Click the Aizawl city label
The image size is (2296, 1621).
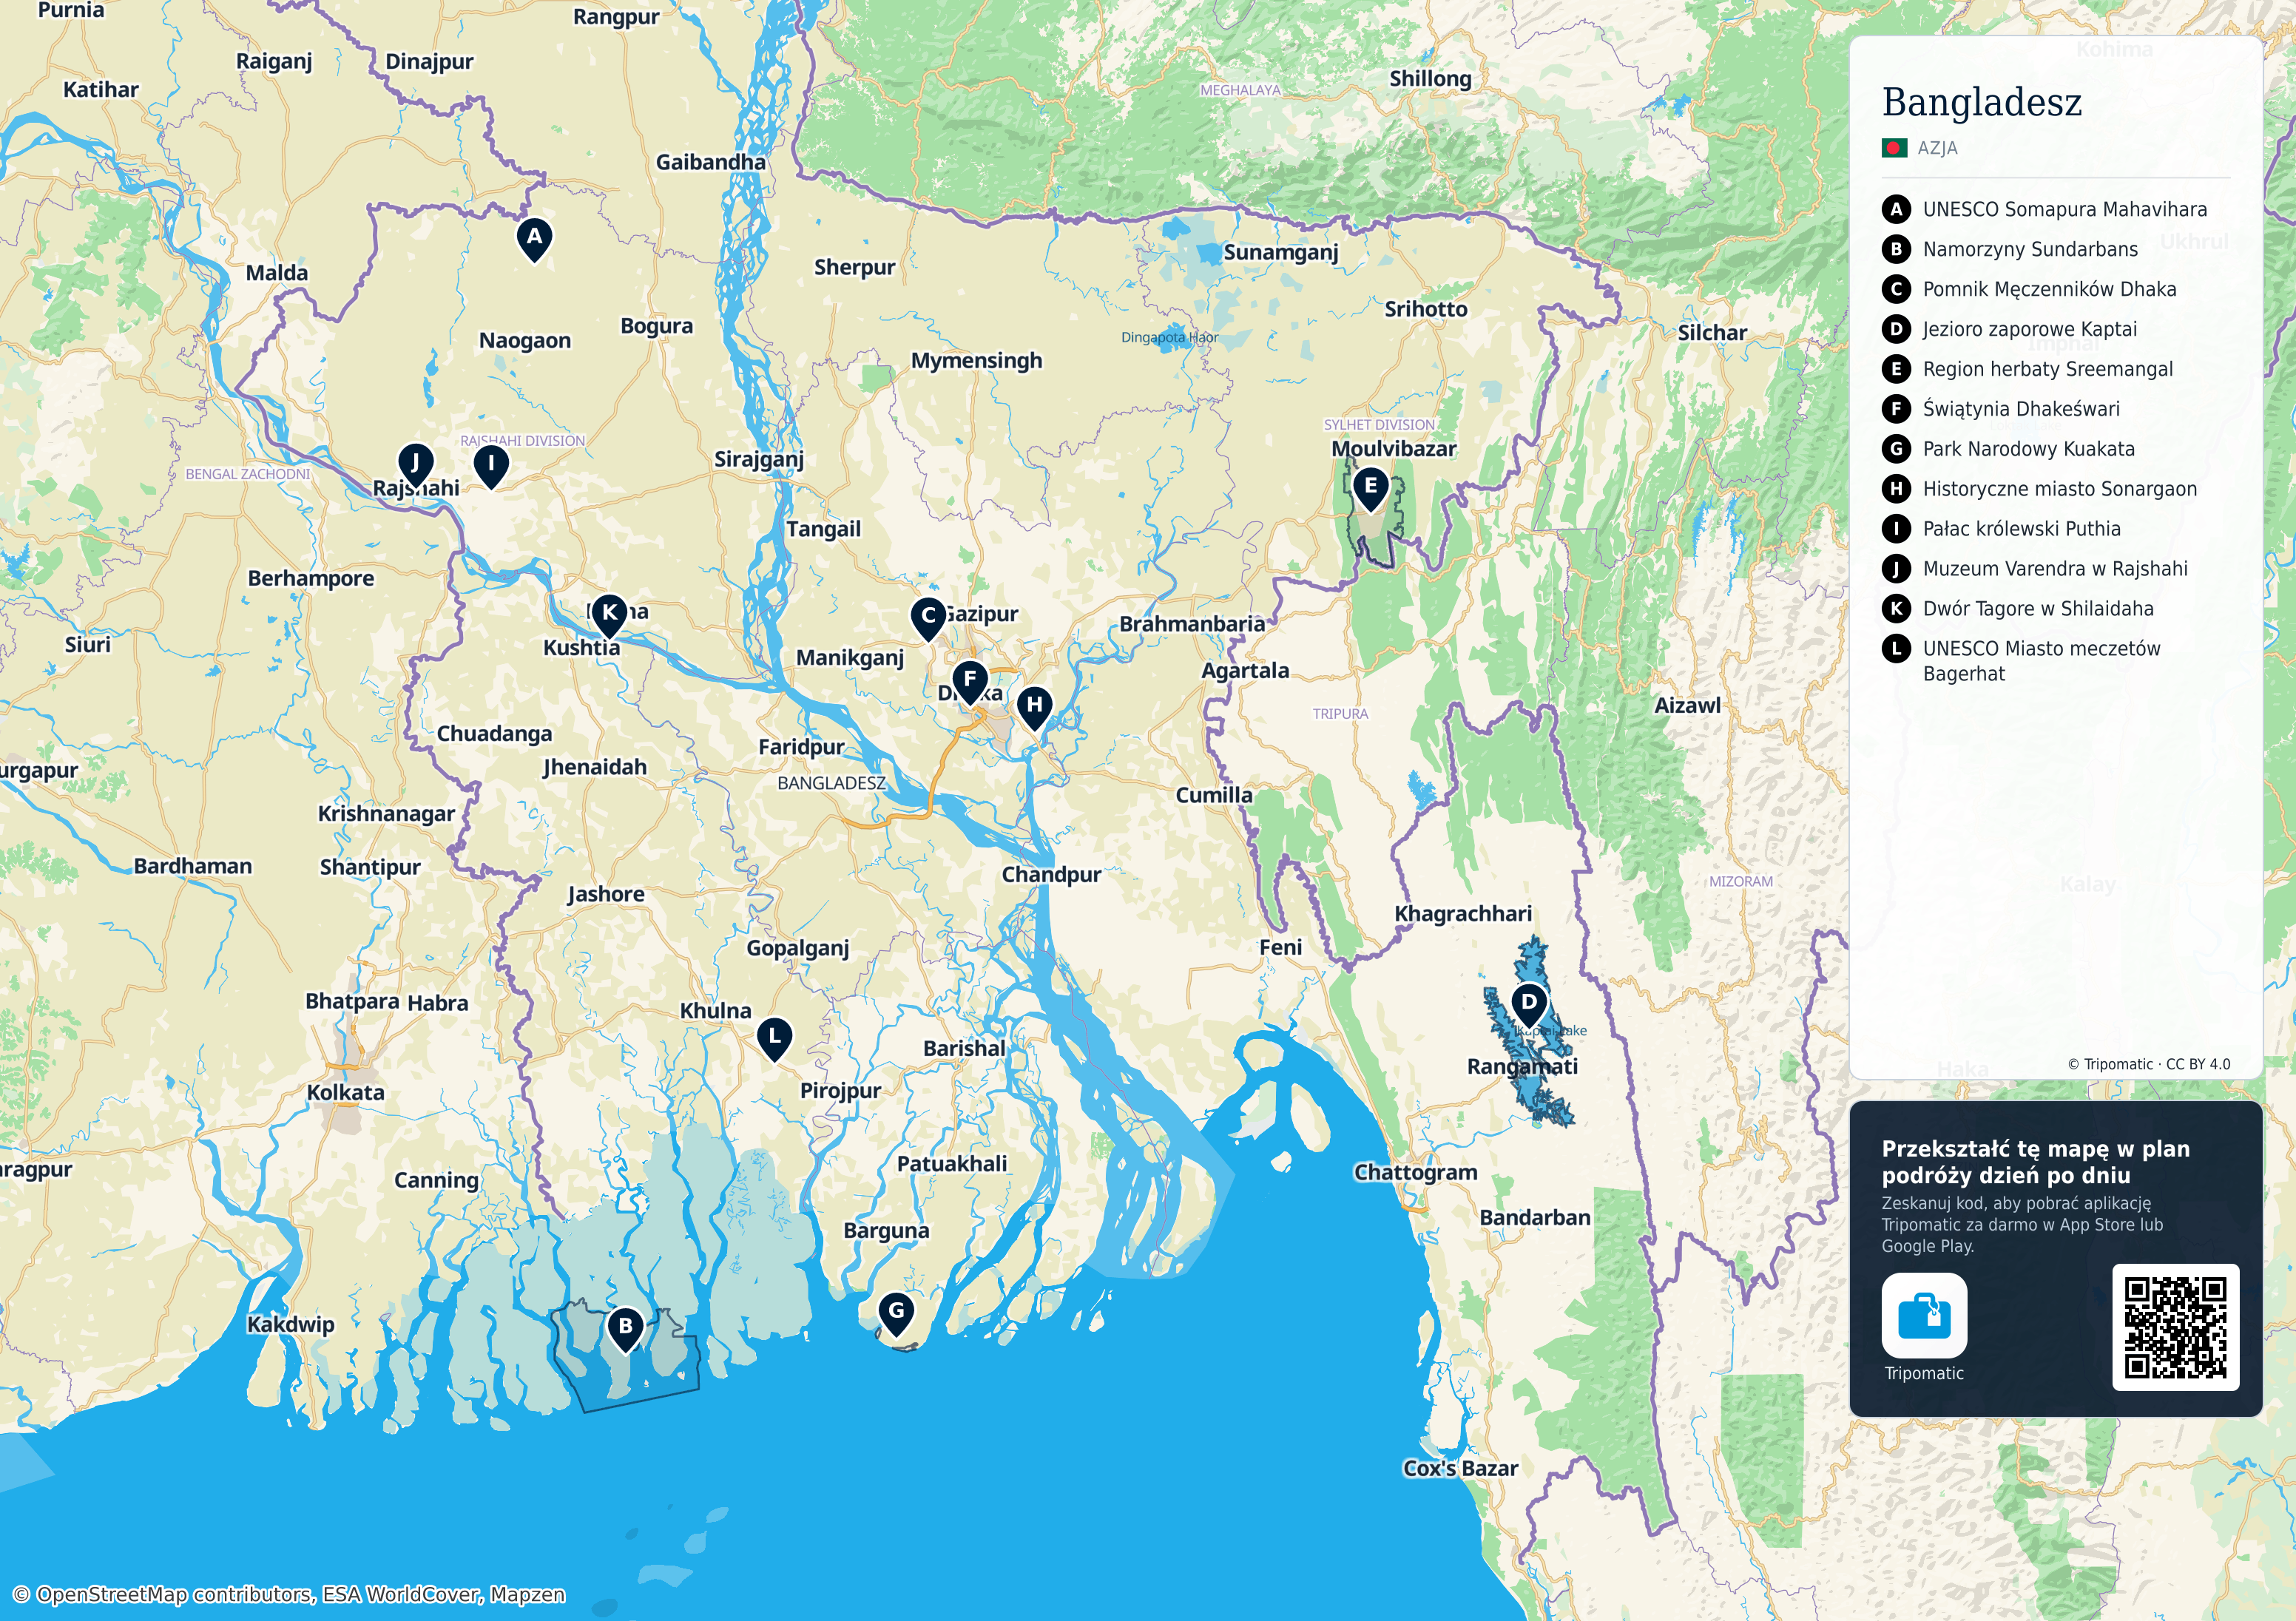click(x=1687, y=705)
